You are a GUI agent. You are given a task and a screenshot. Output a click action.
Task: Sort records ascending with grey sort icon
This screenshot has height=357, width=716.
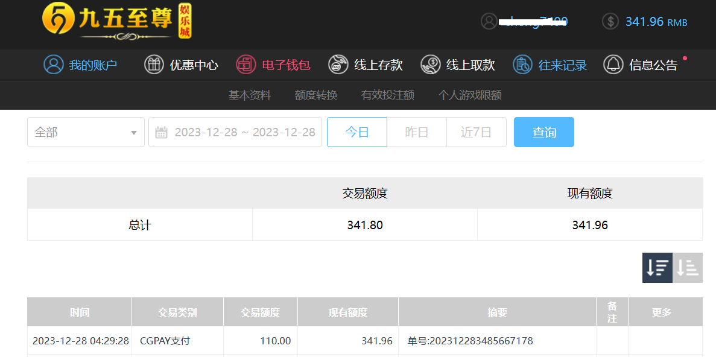click(688, 268)
